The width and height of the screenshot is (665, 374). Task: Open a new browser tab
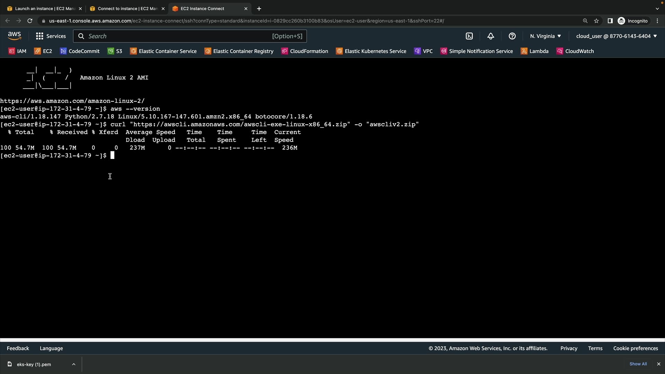click(259, 9)
